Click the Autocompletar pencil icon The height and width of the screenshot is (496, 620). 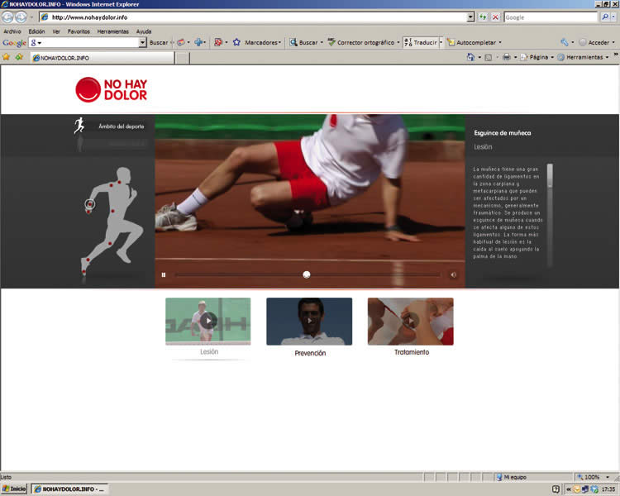pyautogui.click(x=451, y=42)
